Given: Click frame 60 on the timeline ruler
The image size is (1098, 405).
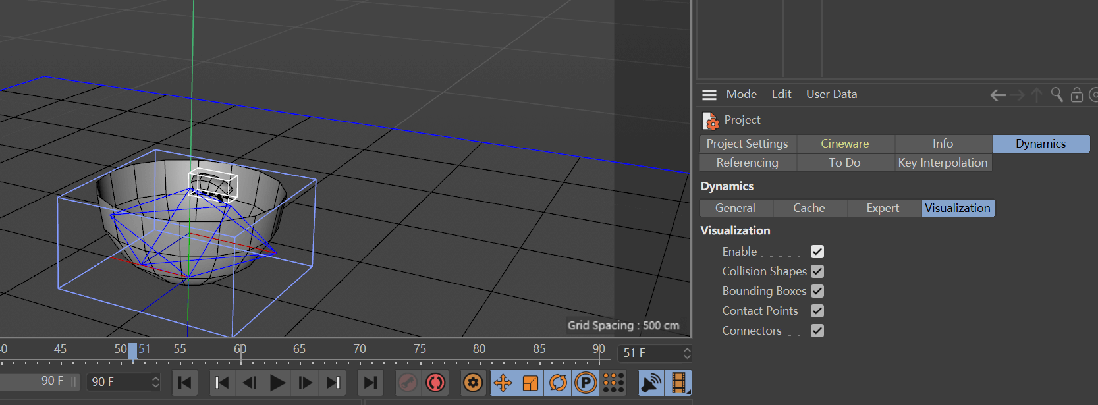Looking at the screenshot, I should (x=240, y=350).
